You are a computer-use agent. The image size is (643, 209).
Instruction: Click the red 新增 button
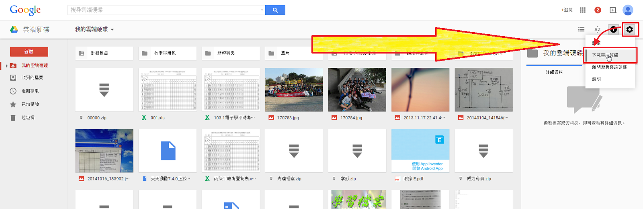pyautogui.click(x=29, y=52)
